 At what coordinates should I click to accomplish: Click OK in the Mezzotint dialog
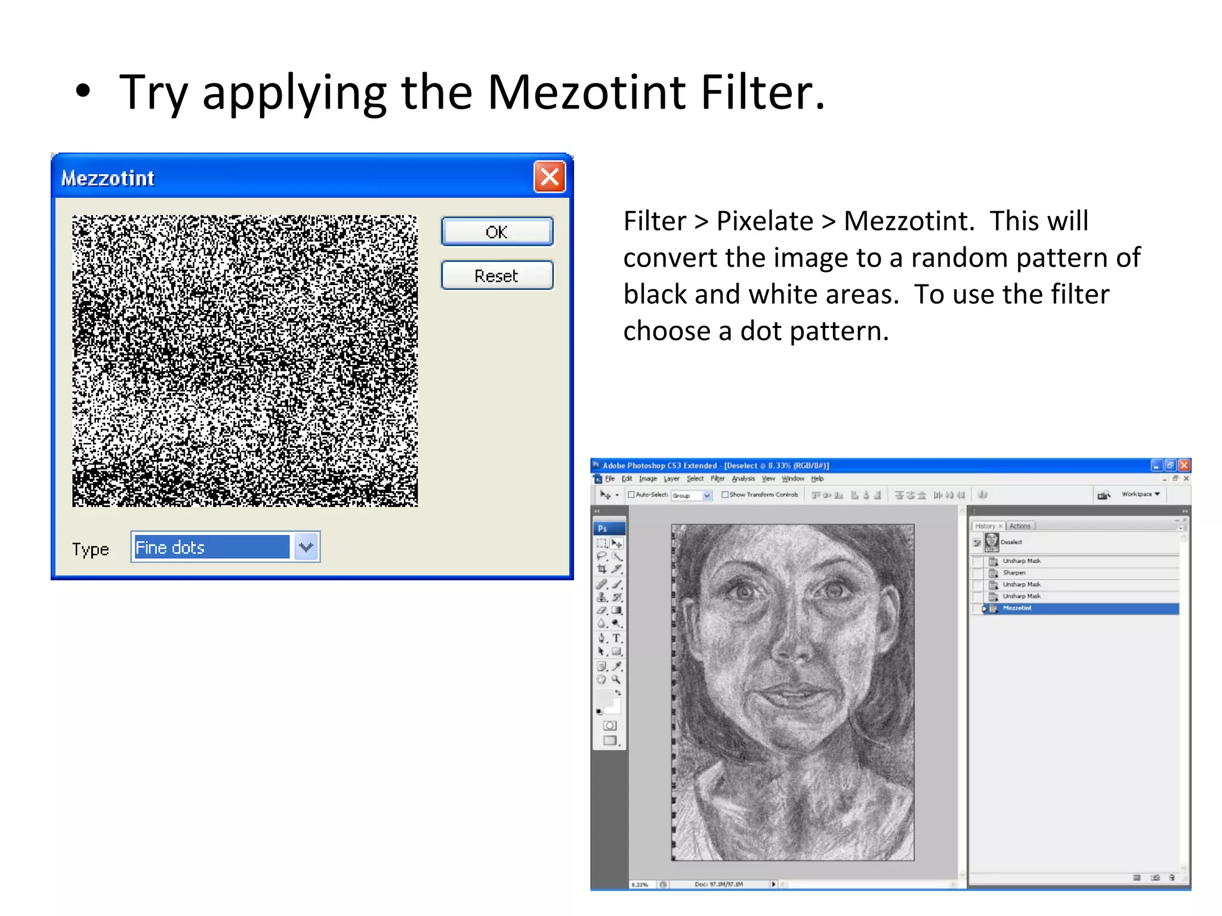tap(497, 231)
